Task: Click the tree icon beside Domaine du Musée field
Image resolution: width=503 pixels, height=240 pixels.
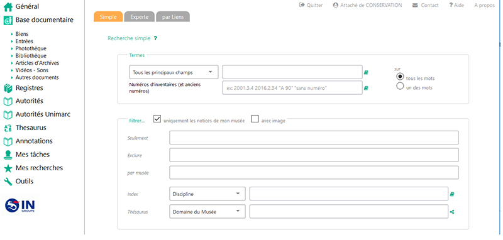Action: 452,212
